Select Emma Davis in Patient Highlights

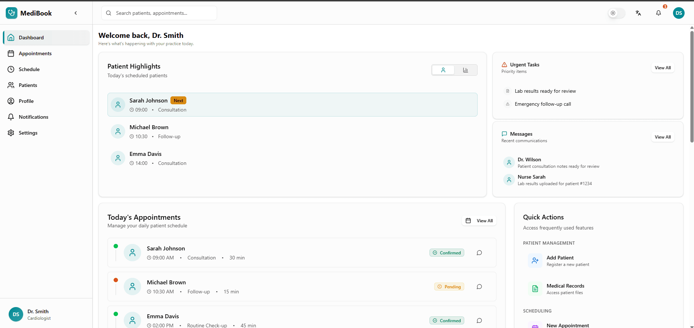[x=292, y=158]
